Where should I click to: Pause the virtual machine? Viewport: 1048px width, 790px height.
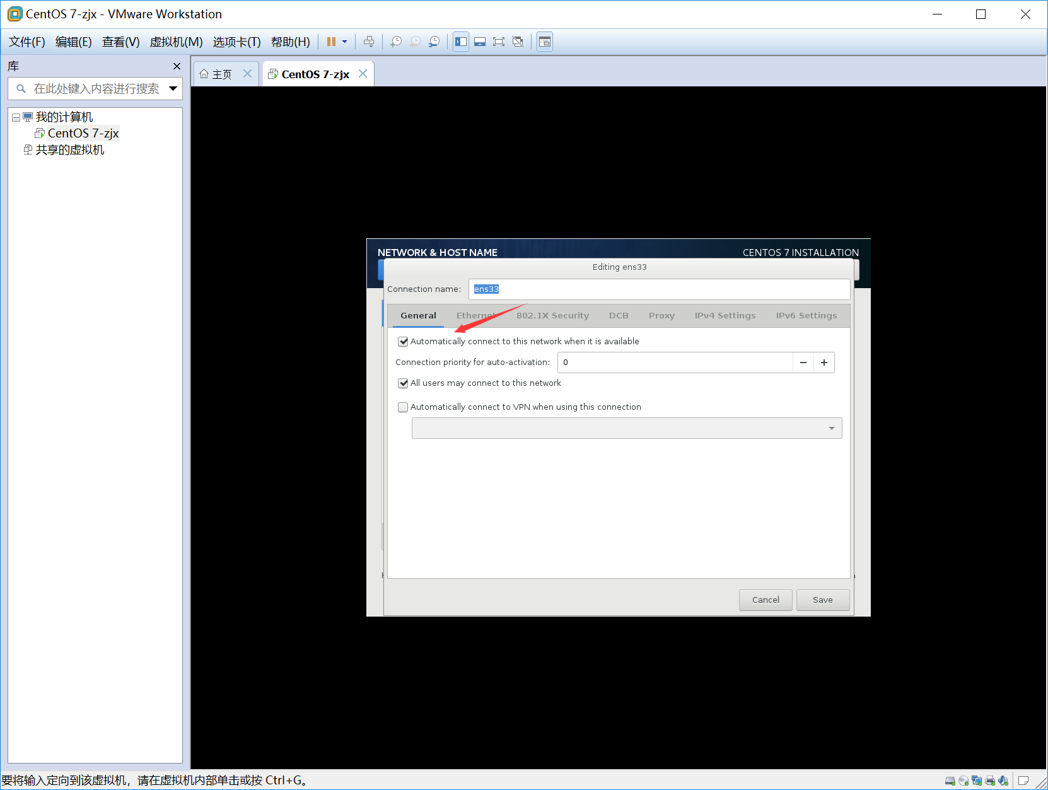point(331,42)
